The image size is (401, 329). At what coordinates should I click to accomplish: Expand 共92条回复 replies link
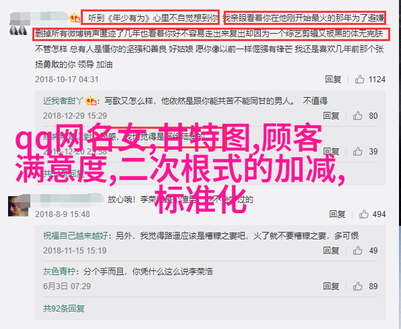(x=63, y=309)
